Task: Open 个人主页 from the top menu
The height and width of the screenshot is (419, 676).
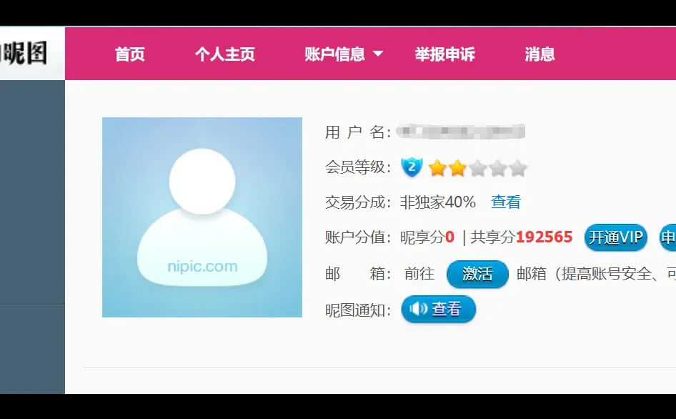Action: tap(226, 54)
